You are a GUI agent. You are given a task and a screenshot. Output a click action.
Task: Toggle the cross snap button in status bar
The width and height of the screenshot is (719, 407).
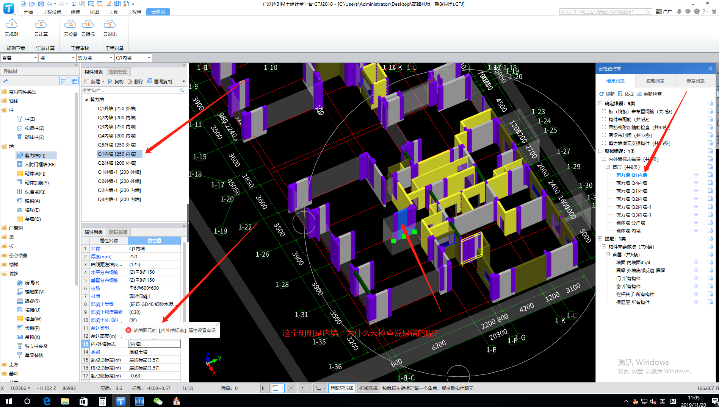click(291, 388)
